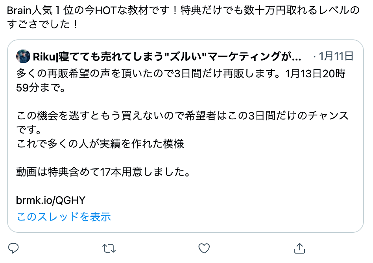Viewport: 373px width, 263px height.
Task: Follow the brmk.io/QGHY link
Action: pyautogui.click(x=50, y=200)
